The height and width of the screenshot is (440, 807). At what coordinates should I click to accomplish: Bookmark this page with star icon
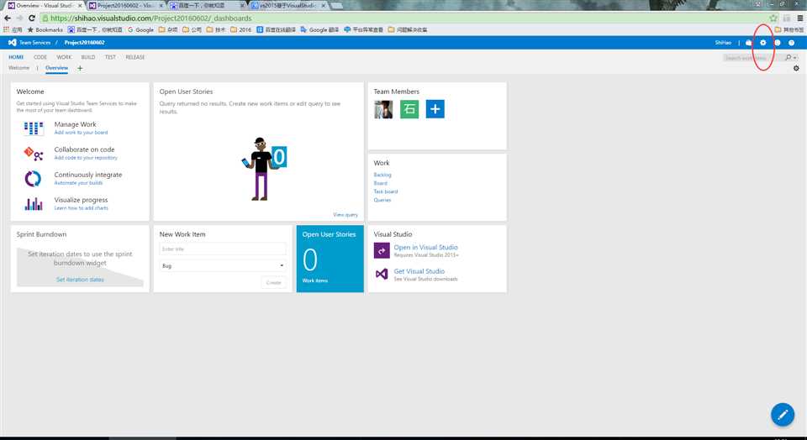773,18
